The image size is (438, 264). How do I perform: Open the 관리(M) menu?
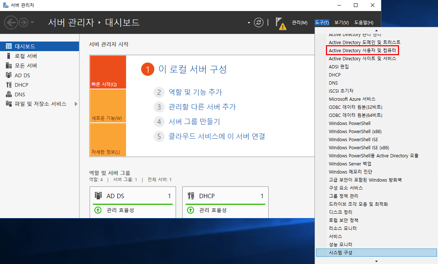click(299, 23)
